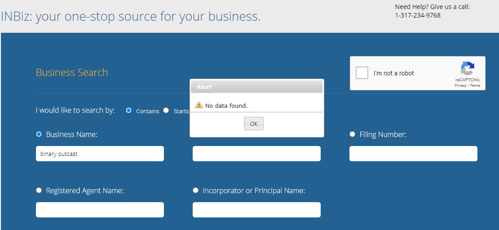This screenshot has height=230, width=499.
Task: Click the reCAPTCHA logo icon
Action: [x=467, y=68]
